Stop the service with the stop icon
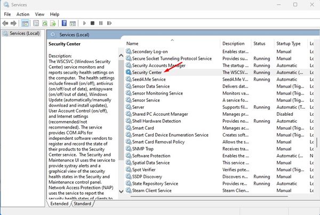The height and width of the screenshot is (215, 320). click(92, 23)
